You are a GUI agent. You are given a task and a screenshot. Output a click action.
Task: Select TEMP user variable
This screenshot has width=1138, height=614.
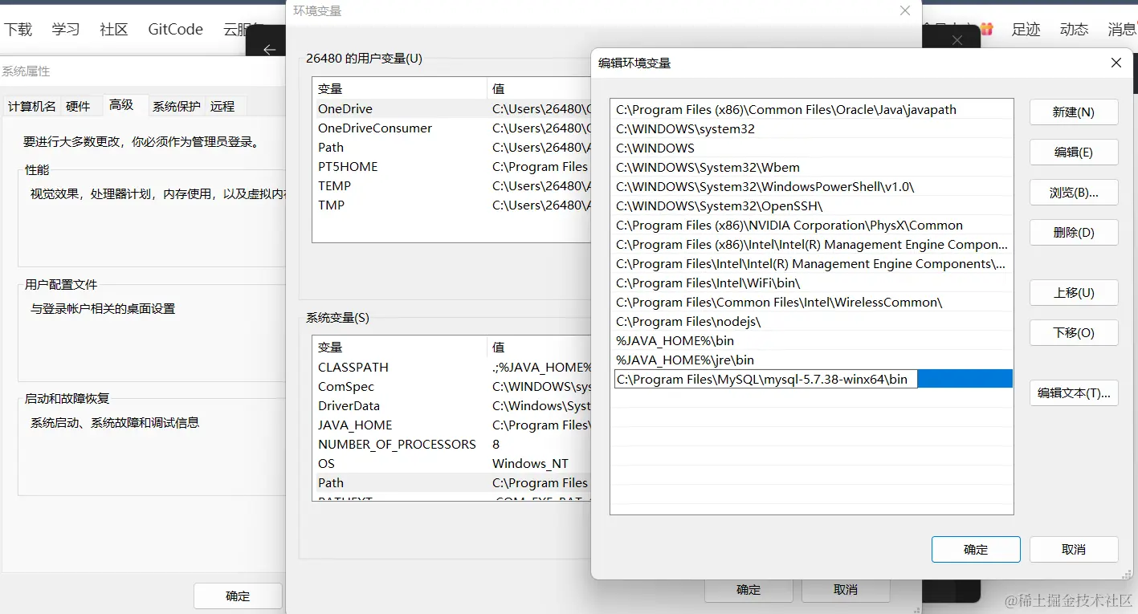coord(452,186)
